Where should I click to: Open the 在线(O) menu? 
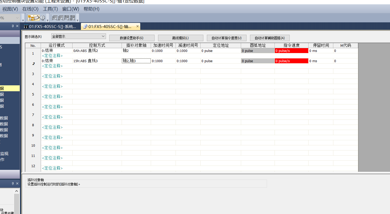tap(30, 9)
